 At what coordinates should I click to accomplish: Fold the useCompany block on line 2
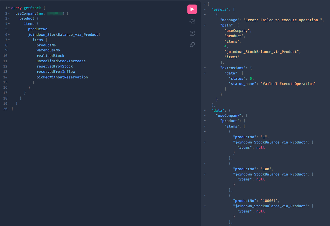9,13
